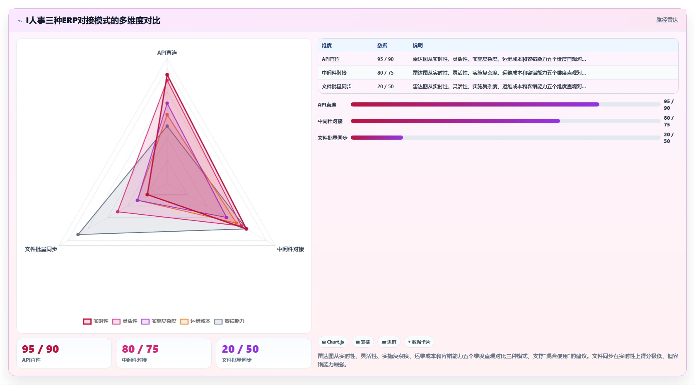Screen dimensions: 695x385
Task: Select the 中间件对接 table row
Action: coord(498,73)
